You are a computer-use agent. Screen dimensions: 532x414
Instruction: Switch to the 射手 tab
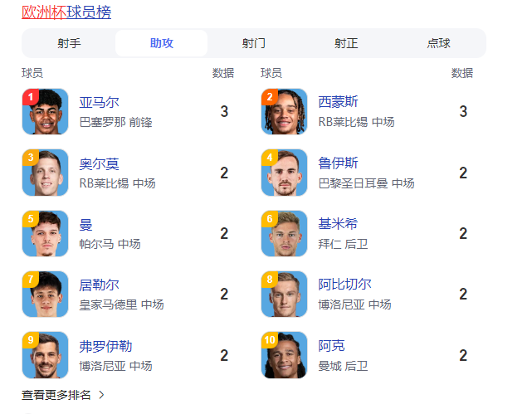coord(69,43)
